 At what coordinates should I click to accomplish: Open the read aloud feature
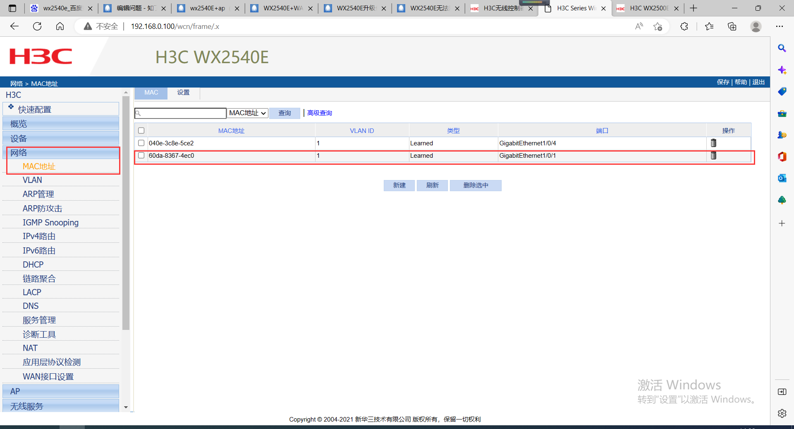[x=639, y=26]
